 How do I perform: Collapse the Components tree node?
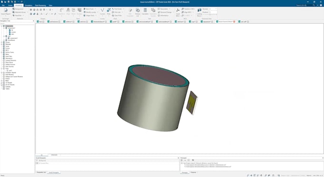click(1, 26)
